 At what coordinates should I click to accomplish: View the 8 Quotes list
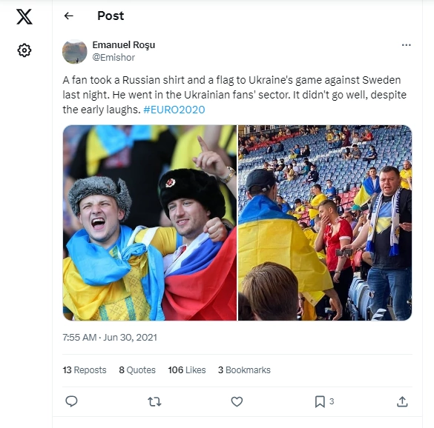[137, 370]
